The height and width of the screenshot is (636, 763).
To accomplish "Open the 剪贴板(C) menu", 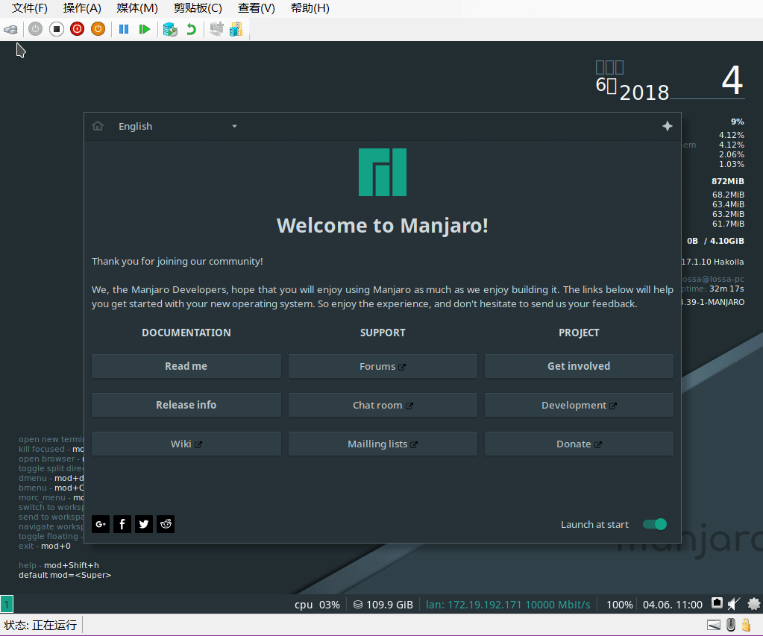I will 198,8.
